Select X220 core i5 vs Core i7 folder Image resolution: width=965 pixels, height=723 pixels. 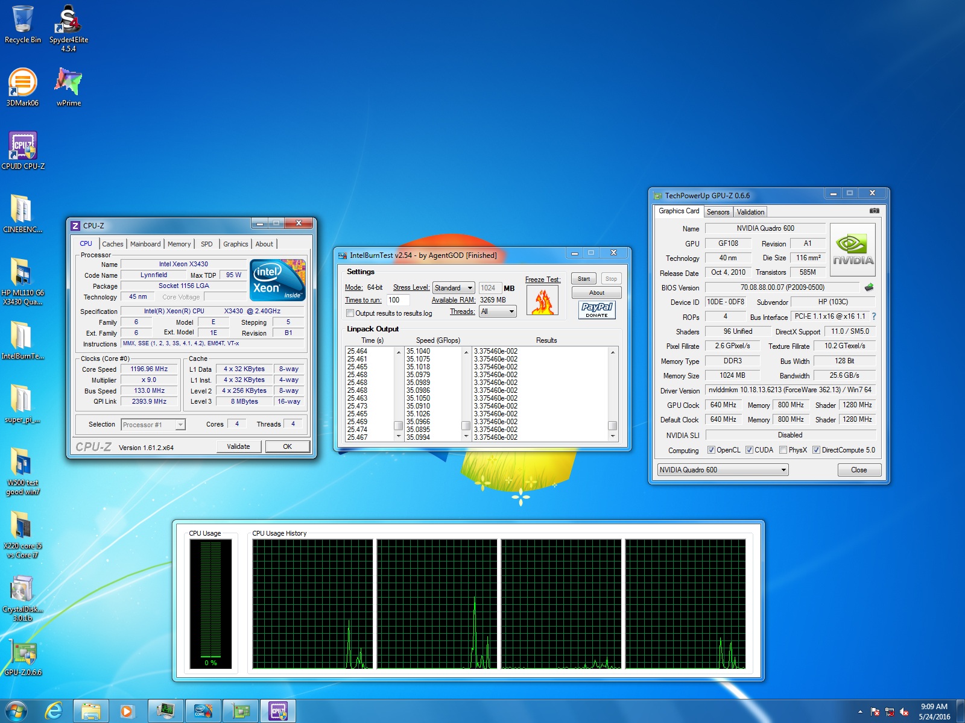[x=22, y=534]
